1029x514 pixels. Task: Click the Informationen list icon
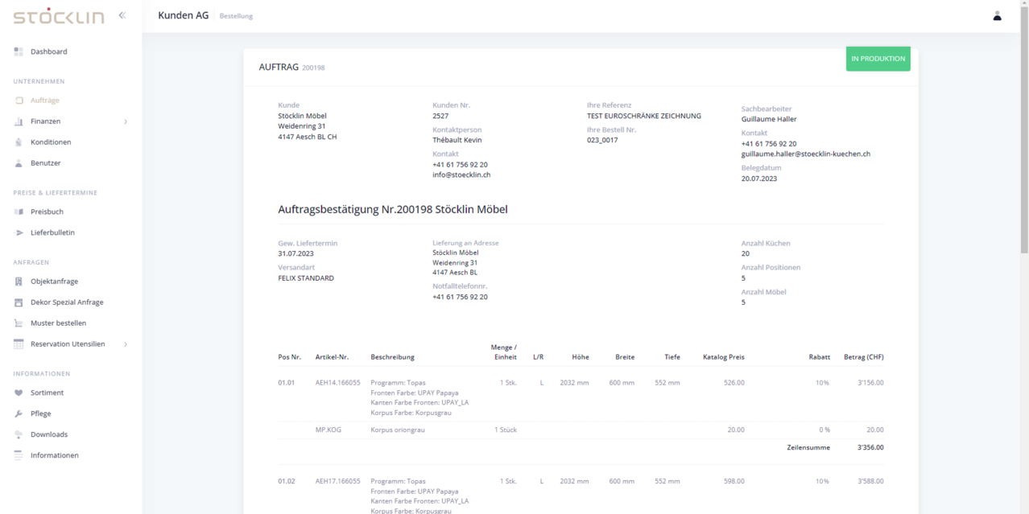[x=19, y=455]
